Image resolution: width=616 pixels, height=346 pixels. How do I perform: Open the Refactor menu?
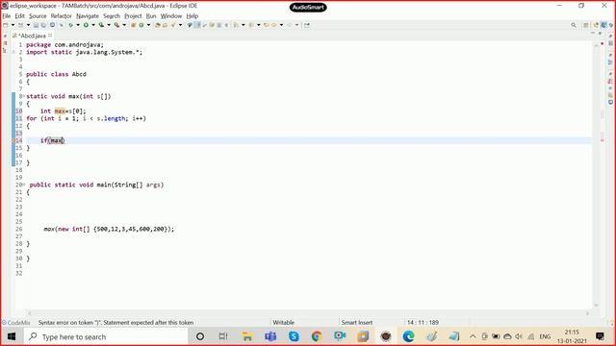point(61,16)
